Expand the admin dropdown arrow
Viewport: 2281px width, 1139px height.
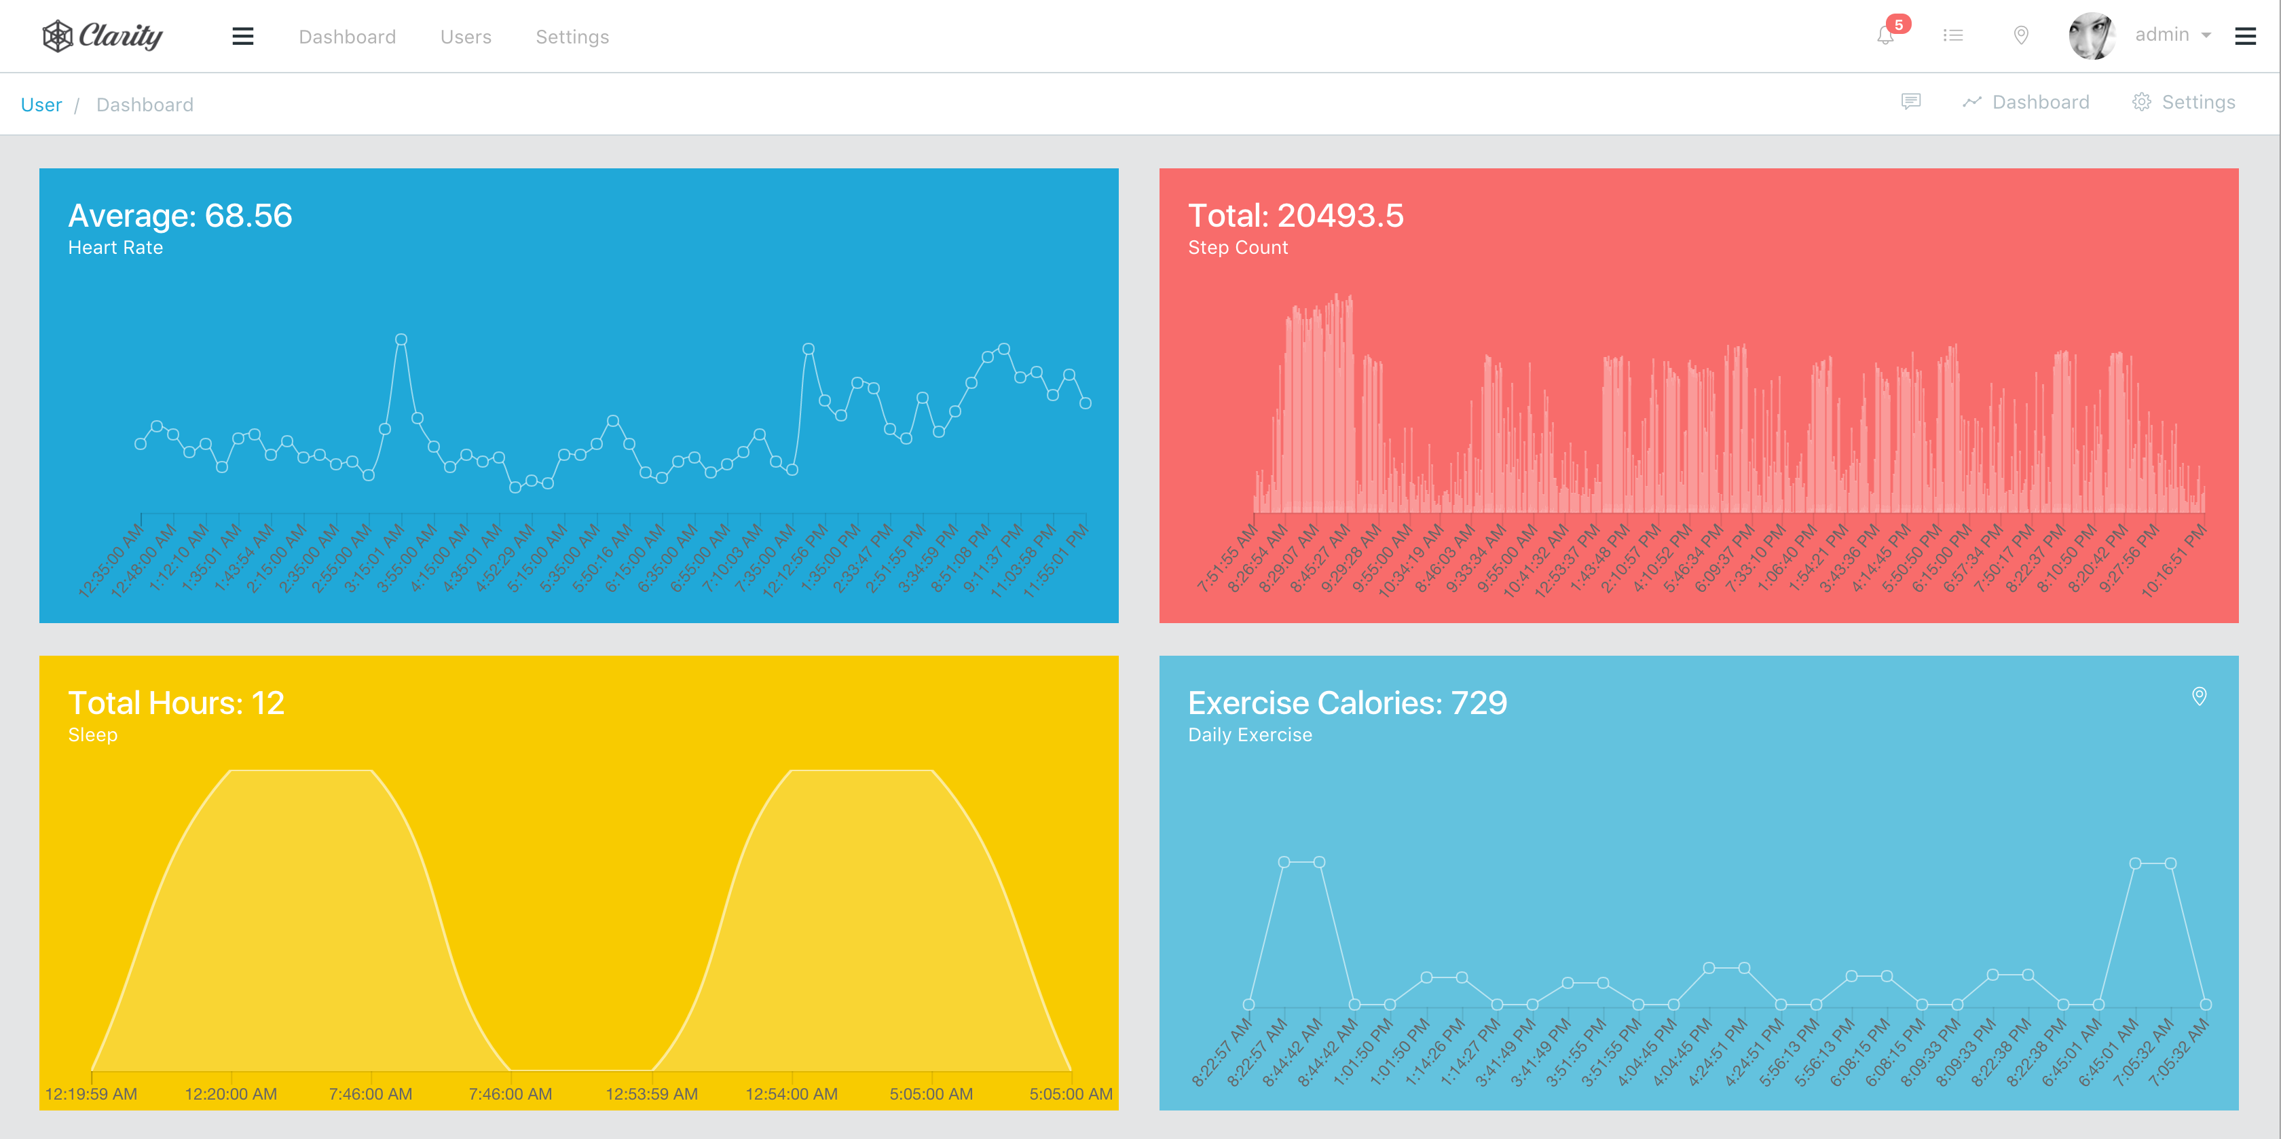click(x=2206, y=35)
